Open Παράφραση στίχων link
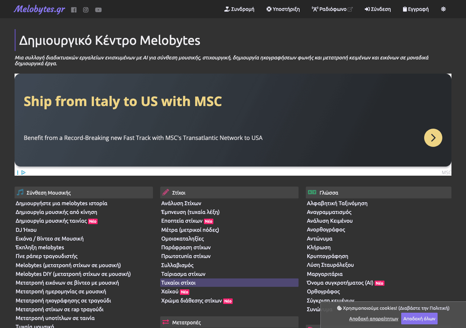Screen dimensions: 466x328 coord(186,247)
